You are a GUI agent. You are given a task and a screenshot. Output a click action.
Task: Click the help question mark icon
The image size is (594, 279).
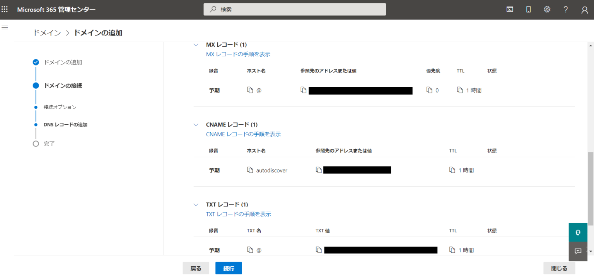(x=565, y=10)
